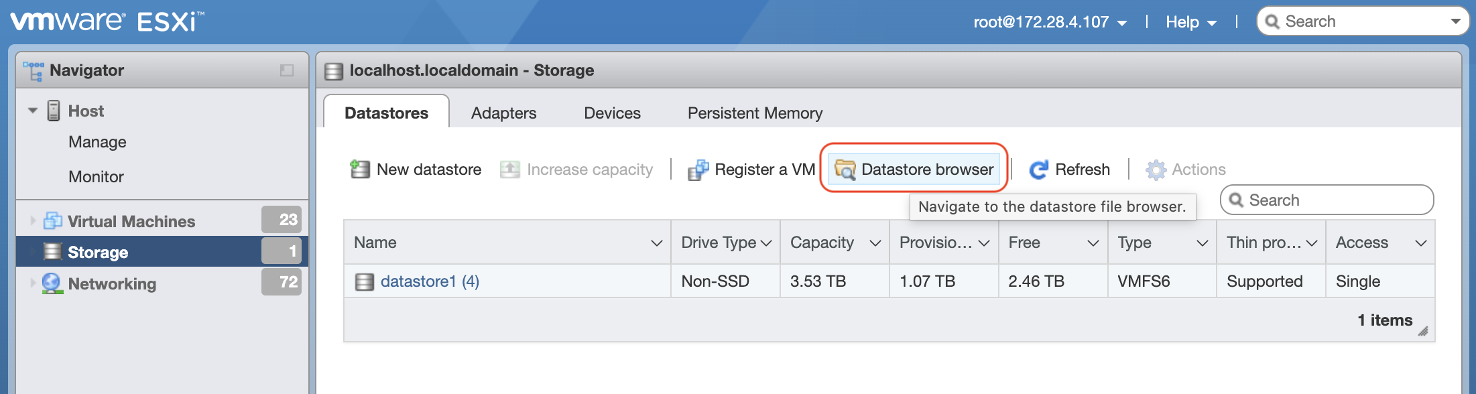Click the Host server icon
1476x394 pixels.
(x=54, y=111)
